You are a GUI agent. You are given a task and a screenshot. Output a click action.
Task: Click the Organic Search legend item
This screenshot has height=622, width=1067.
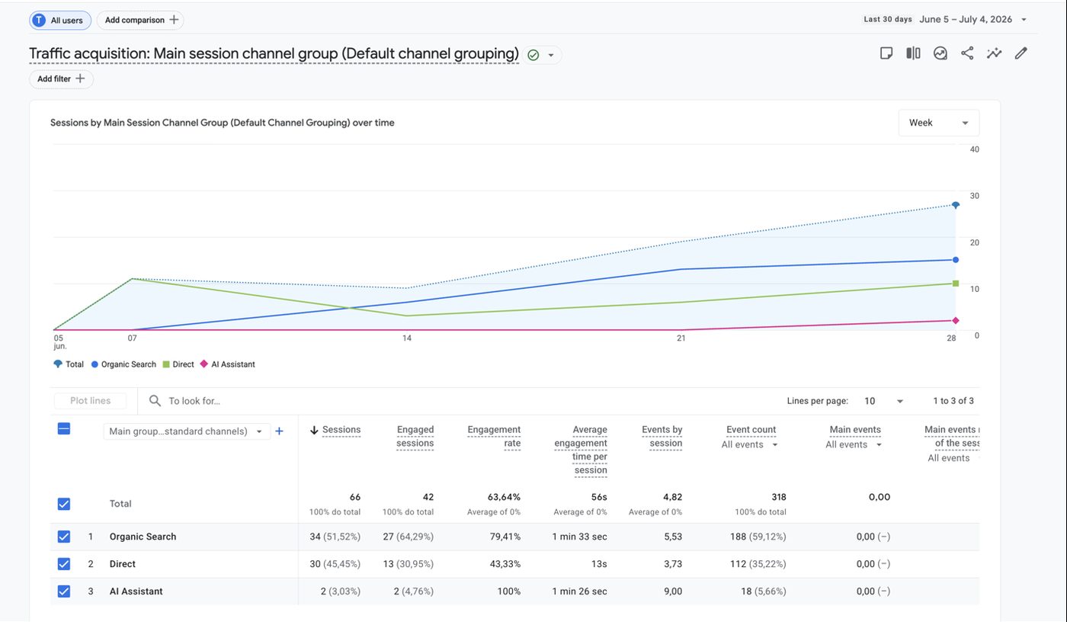click(123, 364)
